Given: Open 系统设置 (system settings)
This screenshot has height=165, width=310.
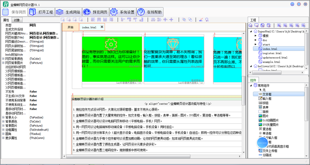Looking at the screenshot, I should tap(122, 12).
